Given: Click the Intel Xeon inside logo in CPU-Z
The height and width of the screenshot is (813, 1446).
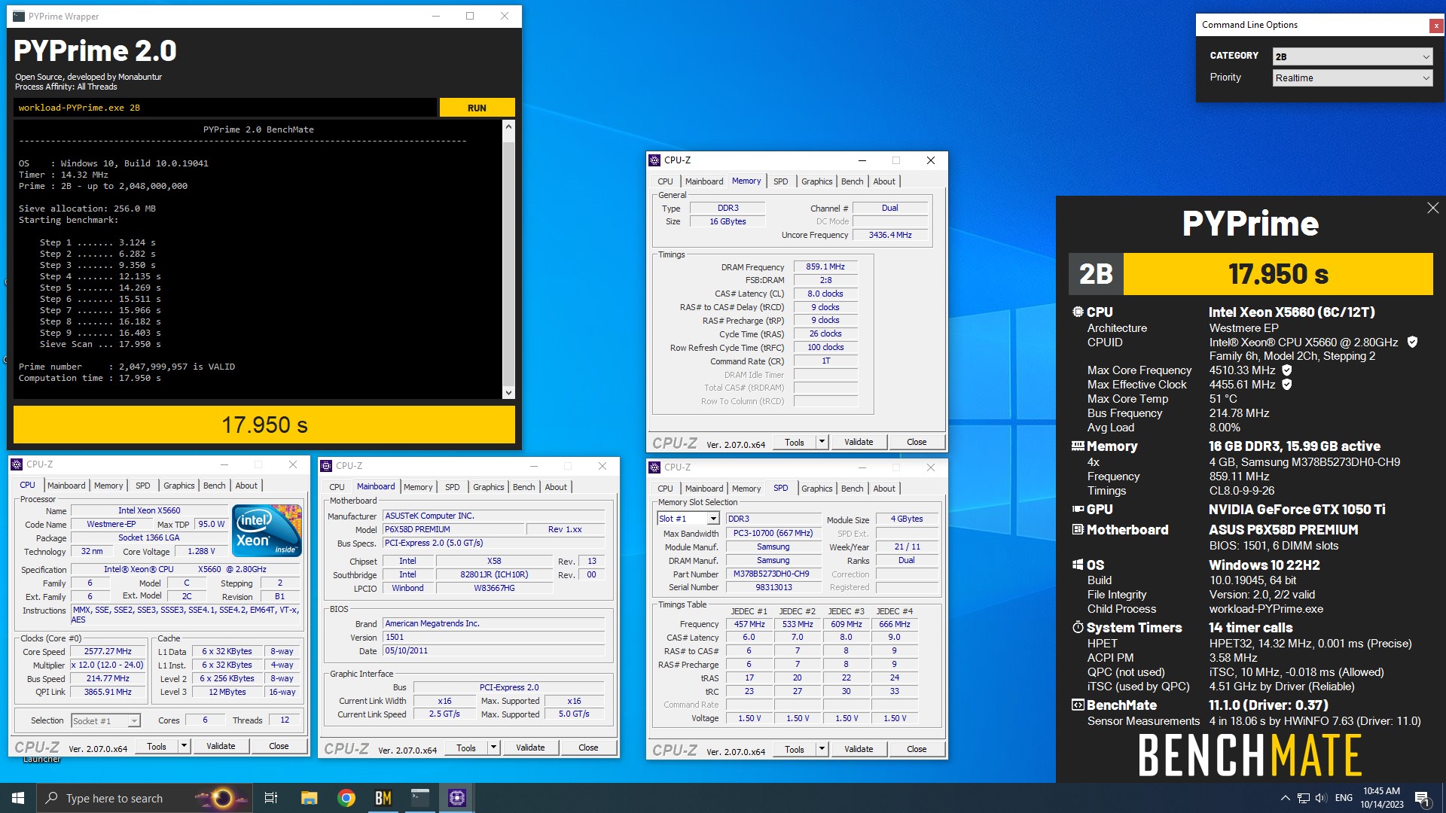Looking at the screenshot, I should tap(268, 531).
